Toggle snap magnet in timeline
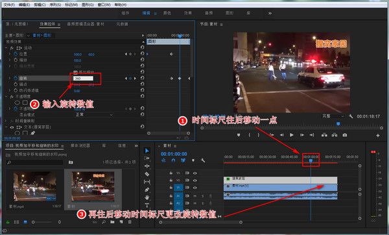This screenshot has width=389, height=235. (x=173, y=160)
